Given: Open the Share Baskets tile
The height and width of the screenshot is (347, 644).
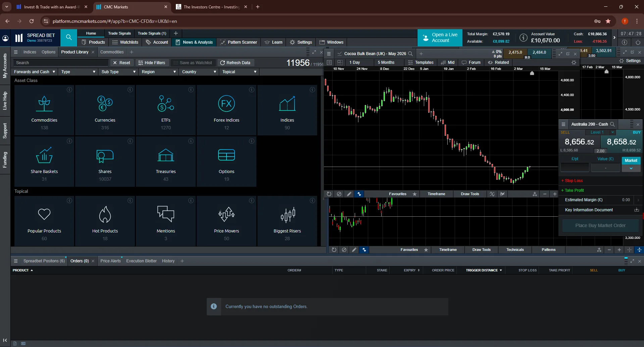Looking at the screenshot, I should point(44,162).
